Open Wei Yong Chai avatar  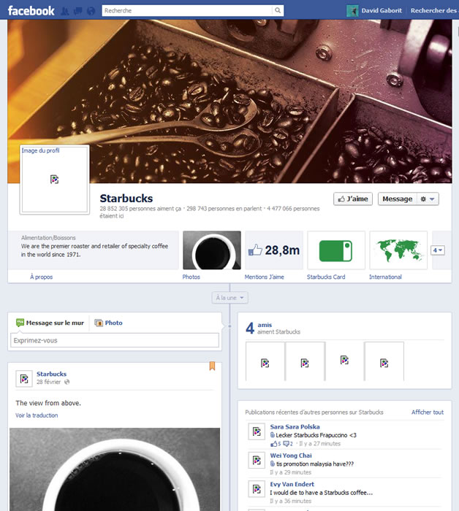coord(257,460)
